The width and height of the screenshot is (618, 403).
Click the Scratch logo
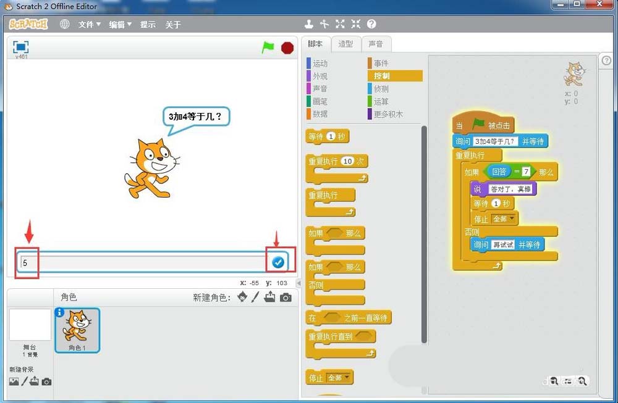[28, 25]
